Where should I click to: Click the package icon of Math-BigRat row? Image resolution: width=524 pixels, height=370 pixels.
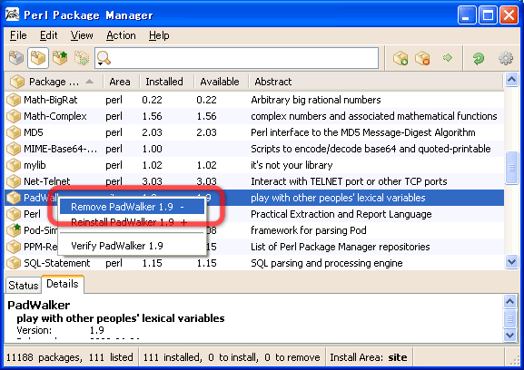(x=14, y=100)
